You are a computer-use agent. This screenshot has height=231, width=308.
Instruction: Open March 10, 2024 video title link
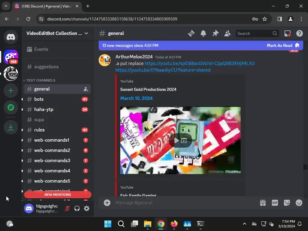(x=136, y=98)
